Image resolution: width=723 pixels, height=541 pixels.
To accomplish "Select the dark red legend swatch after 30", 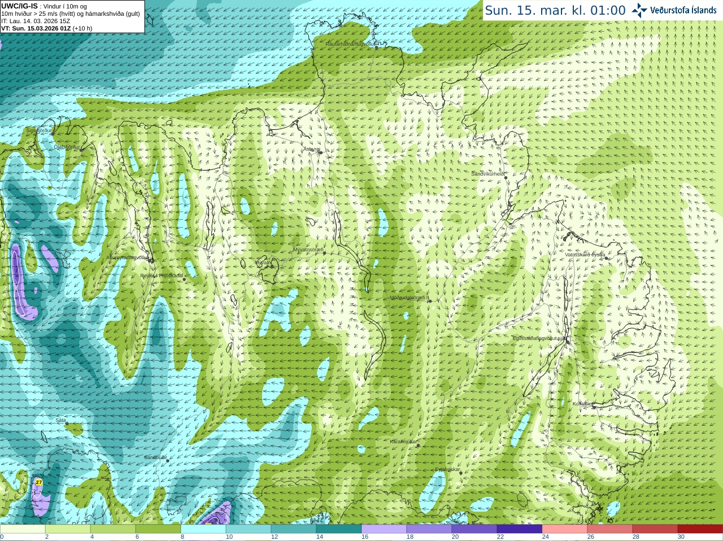I will (x=700, y=529).
